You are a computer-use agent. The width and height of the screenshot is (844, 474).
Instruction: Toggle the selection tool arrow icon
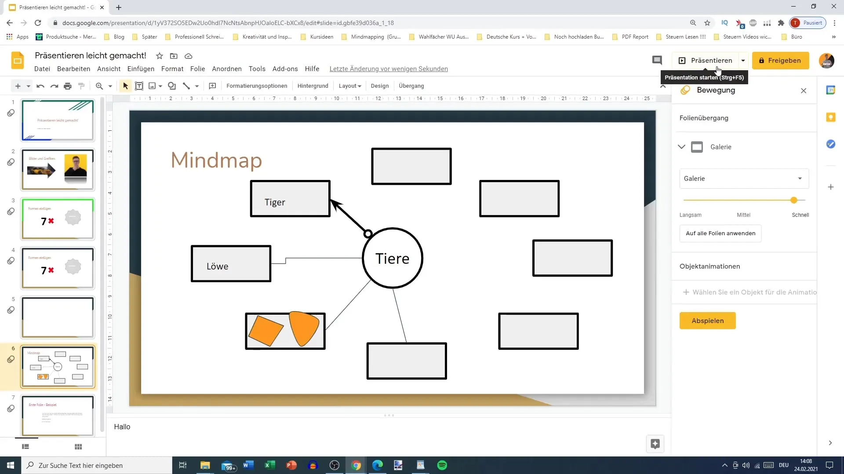coord(125,86)
